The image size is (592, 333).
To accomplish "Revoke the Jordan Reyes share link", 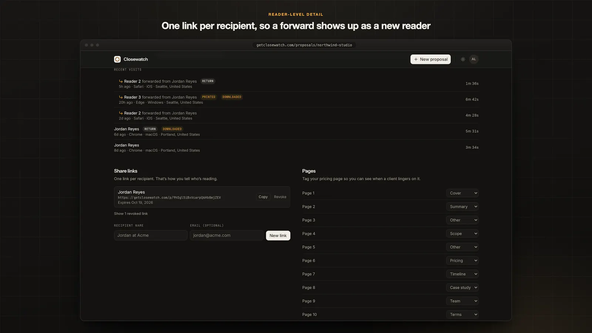I will tap(280, 197).
